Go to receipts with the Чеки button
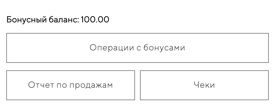The width and height of the screenshot is (275, 112). point(204,85)
